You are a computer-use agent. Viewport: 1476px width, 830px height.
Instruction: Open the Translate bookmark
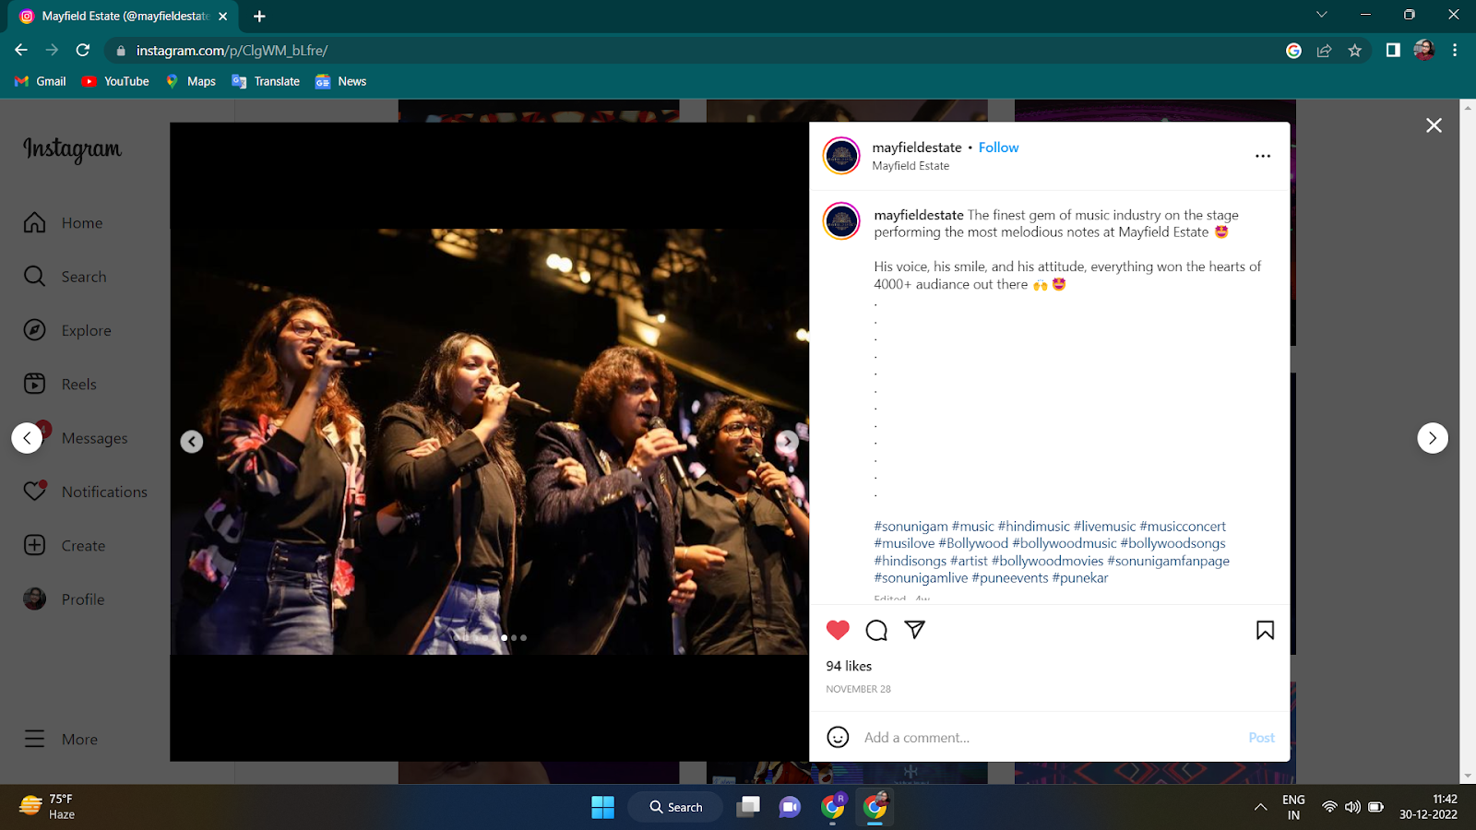pyautogui.click(x=266, y=81)
